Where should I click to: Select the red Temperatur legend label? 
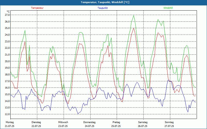click(37, 8)
